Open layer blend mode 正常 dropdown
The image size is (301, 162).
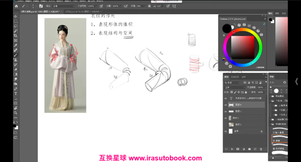[x=235, y=87]
